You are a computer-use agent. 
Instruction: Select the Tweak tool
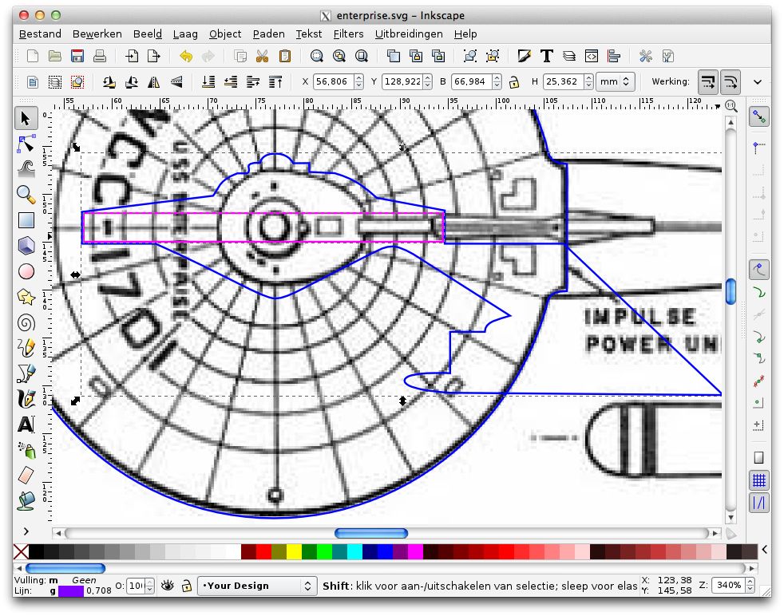tap(26, 169)
